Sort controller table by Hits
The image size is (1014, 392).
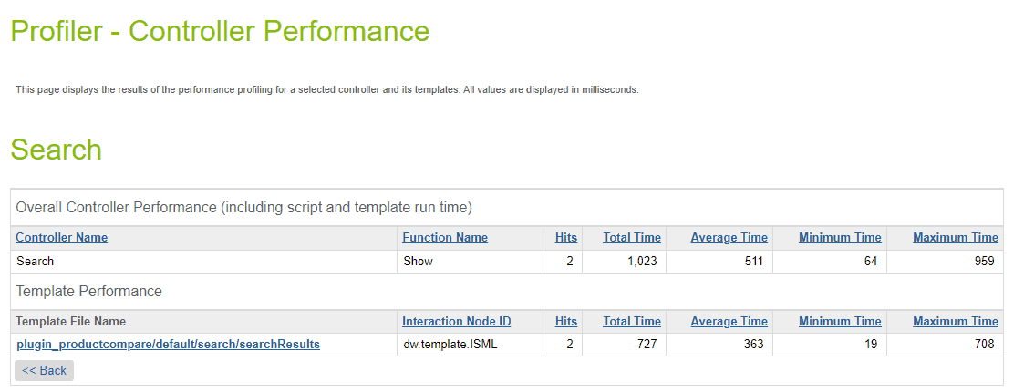coord(566,237)
